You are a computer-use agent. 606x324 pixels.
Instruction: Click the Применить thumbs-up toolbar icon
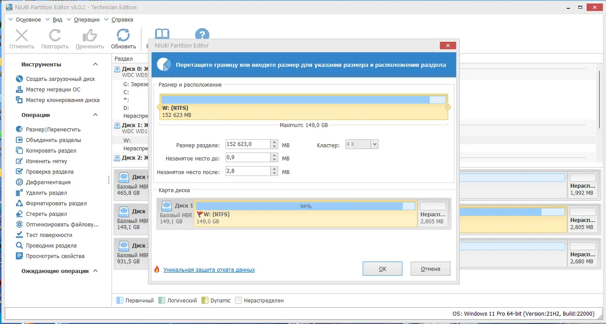tap(90, 36)
